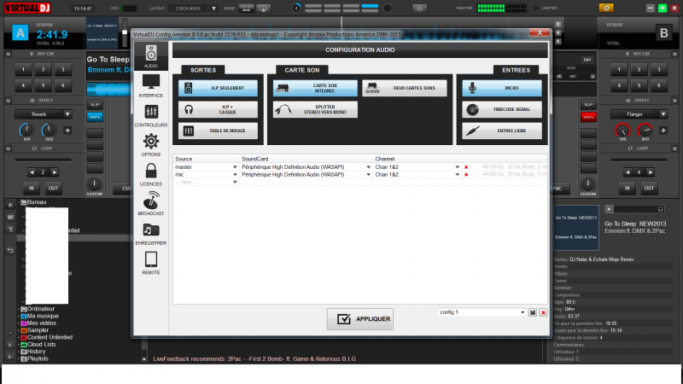Adjust the SIZE knob on deck A
The width and height of the screenshot is (683, 384).
49,131
